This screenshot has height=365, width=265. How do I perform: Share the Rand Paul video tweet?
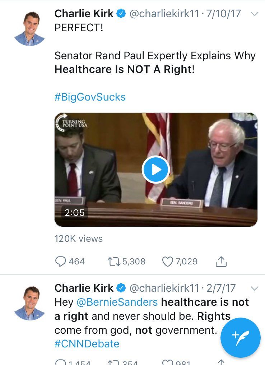pyautogui.click(x=221, y=262)
